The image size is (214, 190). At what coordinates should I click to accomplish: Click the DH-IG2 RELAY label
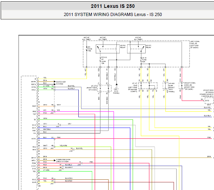tap(123, 46)
